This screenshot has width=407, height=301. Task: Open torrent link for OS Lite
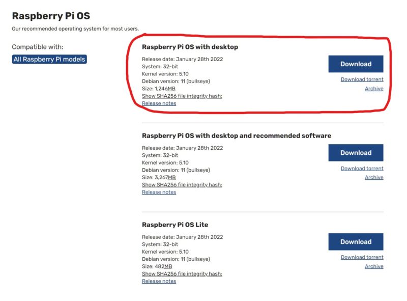pyautogui.click(x=362, y=257)
